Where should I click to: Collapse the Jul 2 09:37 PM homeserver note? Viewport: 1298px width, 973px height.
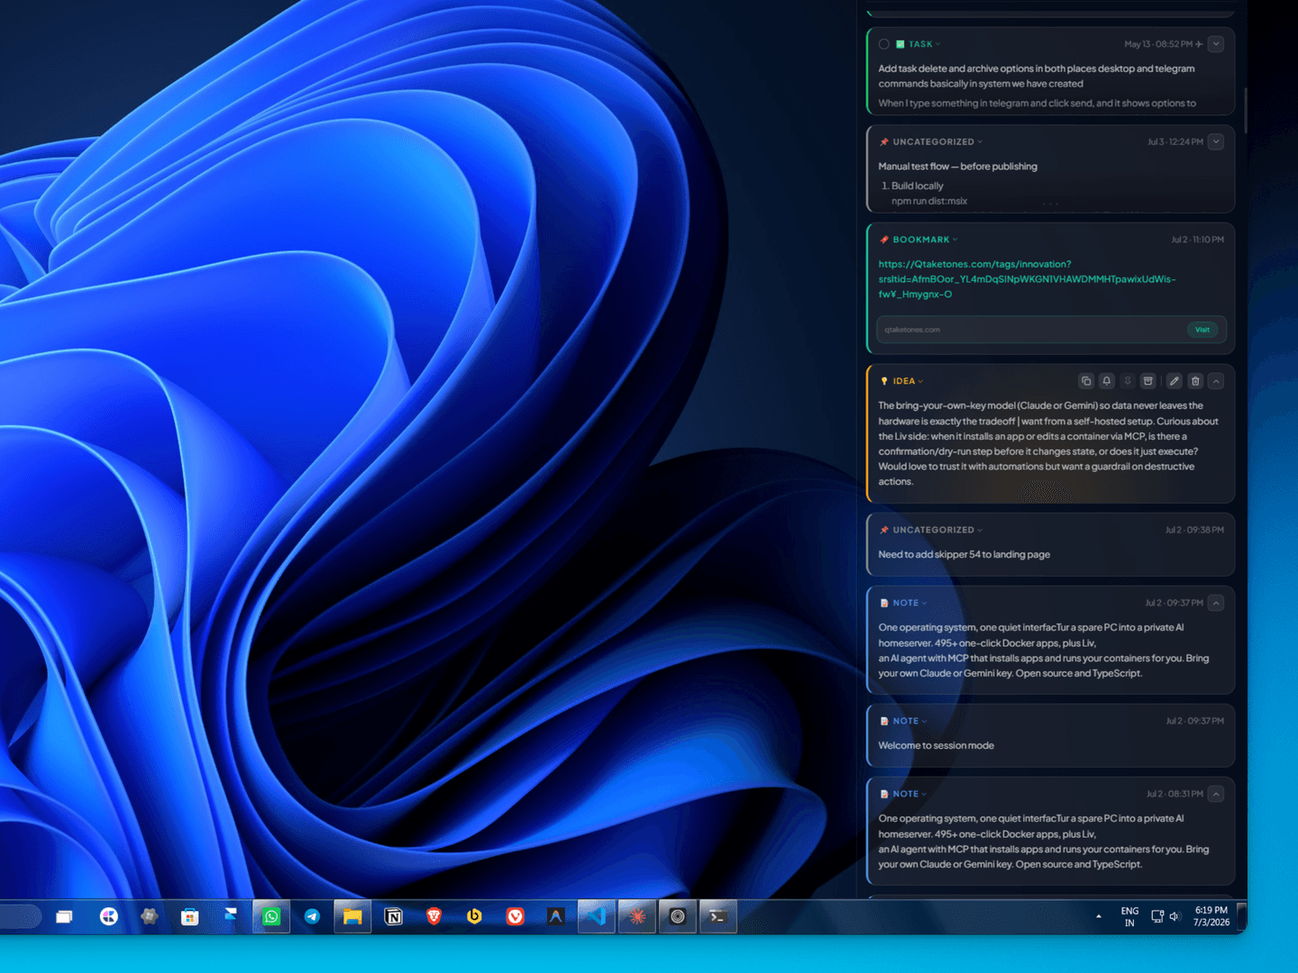(1216, 603)
